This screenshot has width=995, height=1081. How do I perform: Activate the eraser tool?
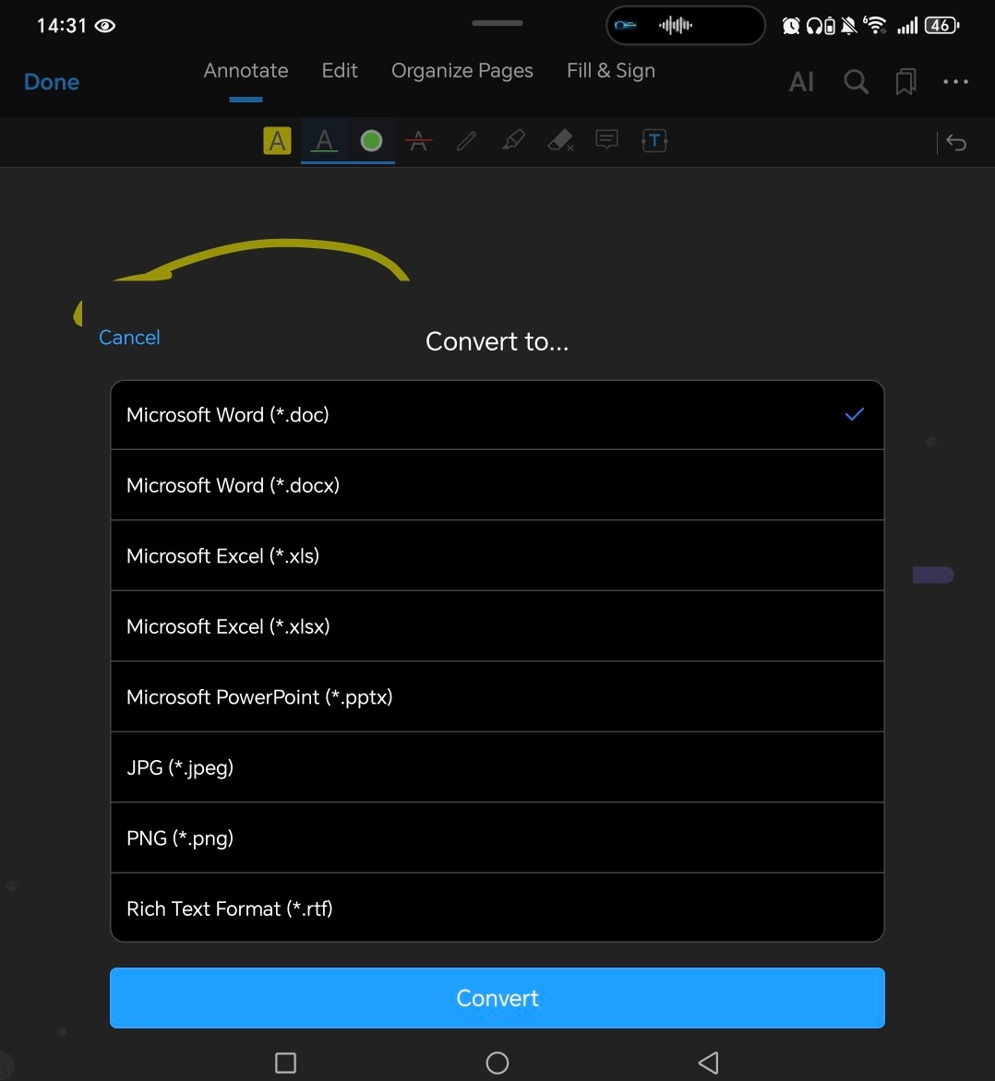tap(560, 140)
